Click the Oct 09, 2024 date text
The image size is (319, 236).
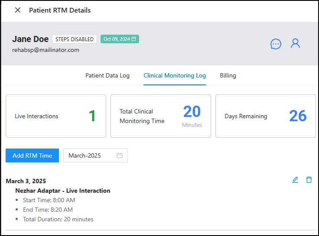click(117, 39)
